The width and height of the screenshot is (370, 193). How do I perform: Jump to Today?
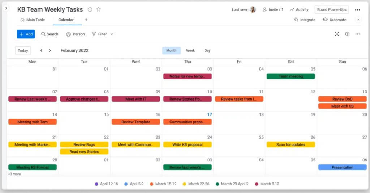23,51
